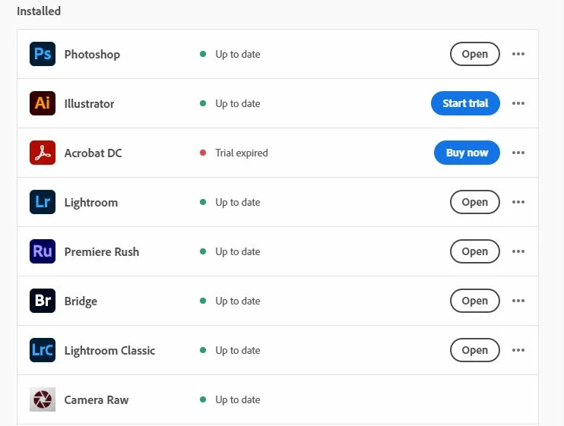Click the Bridge Br app icon
This screenshot has width=564, height=426.
43,301
